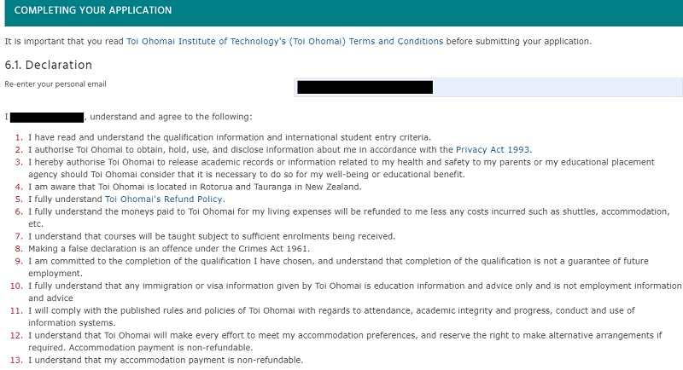Click the Completing Your Application header bar
Viewport: 683px width, 370px height.
[x=341, y=11]
